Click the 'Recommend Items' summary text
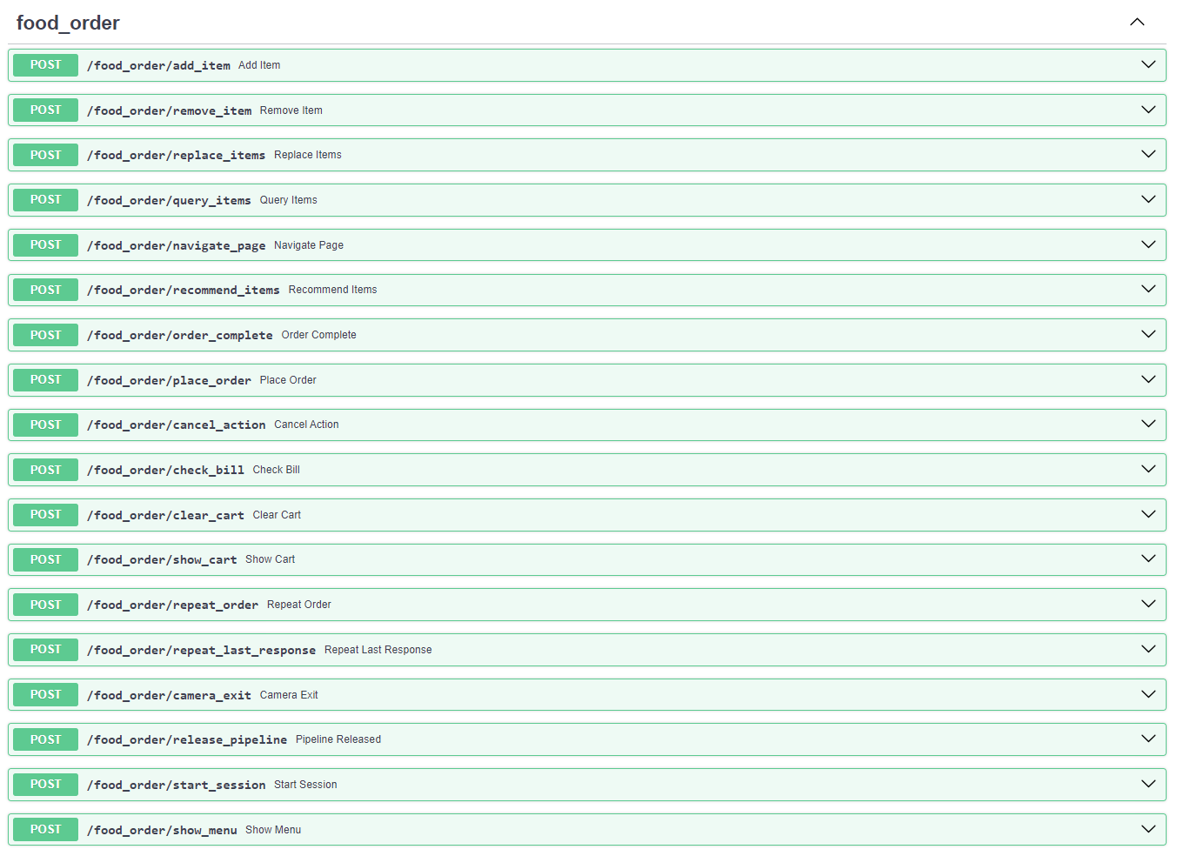Image resolution: width=1177 pixels, height=856 pixels. [333, 290]
